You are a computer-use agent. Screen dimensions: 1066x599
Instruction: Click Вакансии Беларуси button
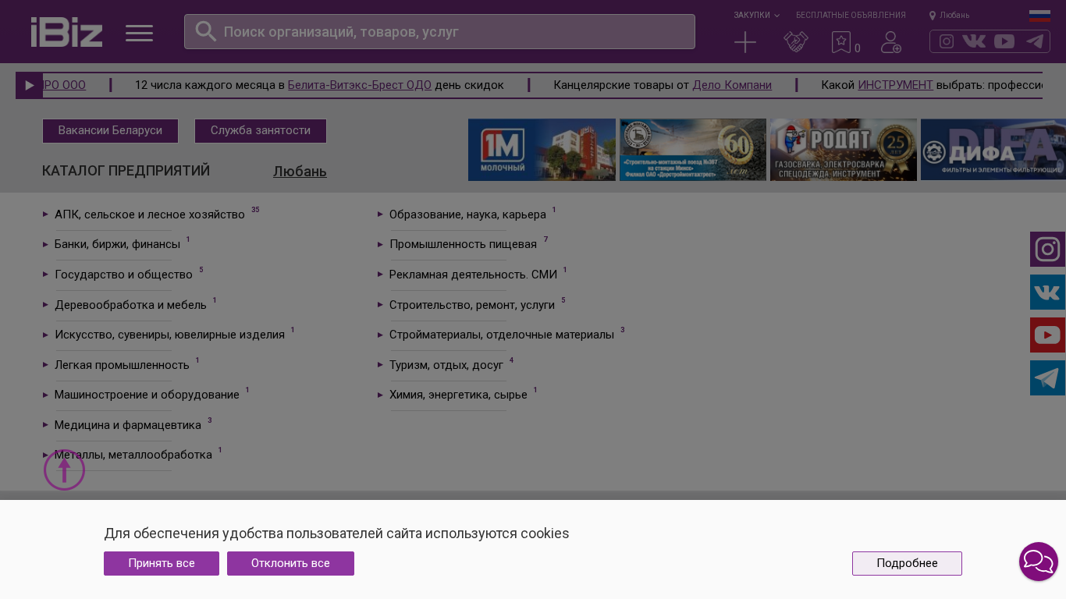(110, 131)
